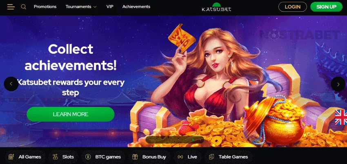
Task: Select the first carousel indicator dot
Action: 149,140
